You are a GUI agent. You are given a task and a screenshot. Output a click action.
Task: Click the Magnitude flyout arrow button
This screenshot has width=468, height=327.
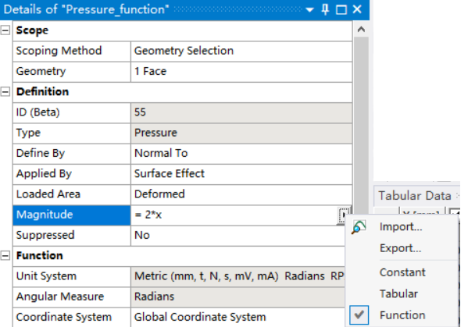(x=344, y=215)
